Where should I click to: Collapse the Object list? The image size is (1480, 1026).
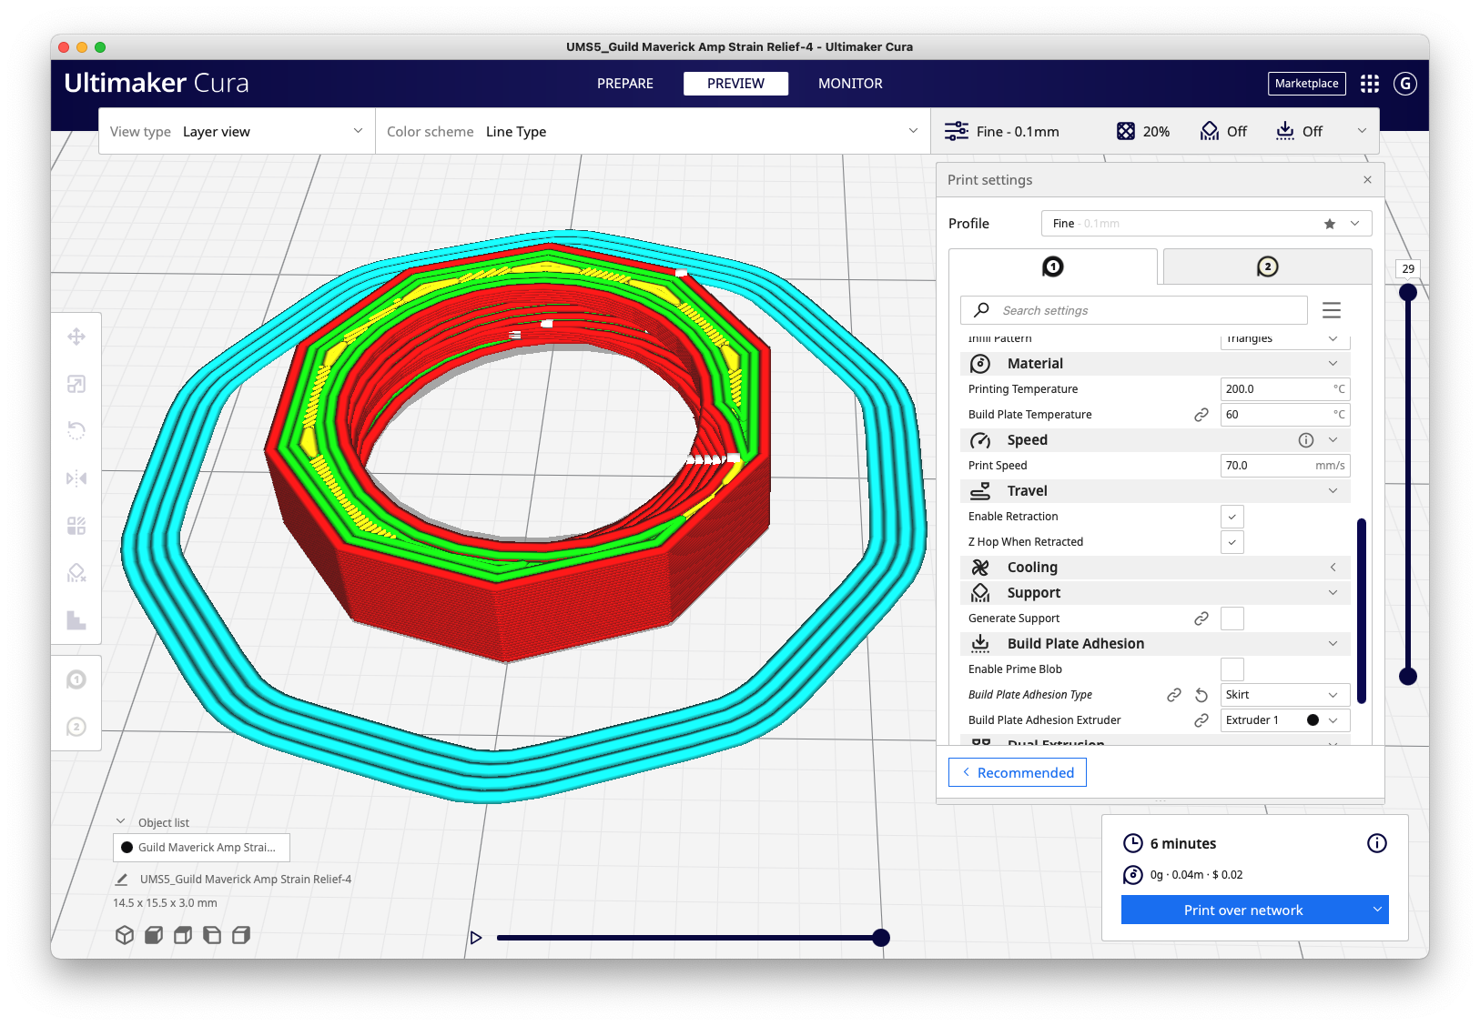(x=120, y=821)
